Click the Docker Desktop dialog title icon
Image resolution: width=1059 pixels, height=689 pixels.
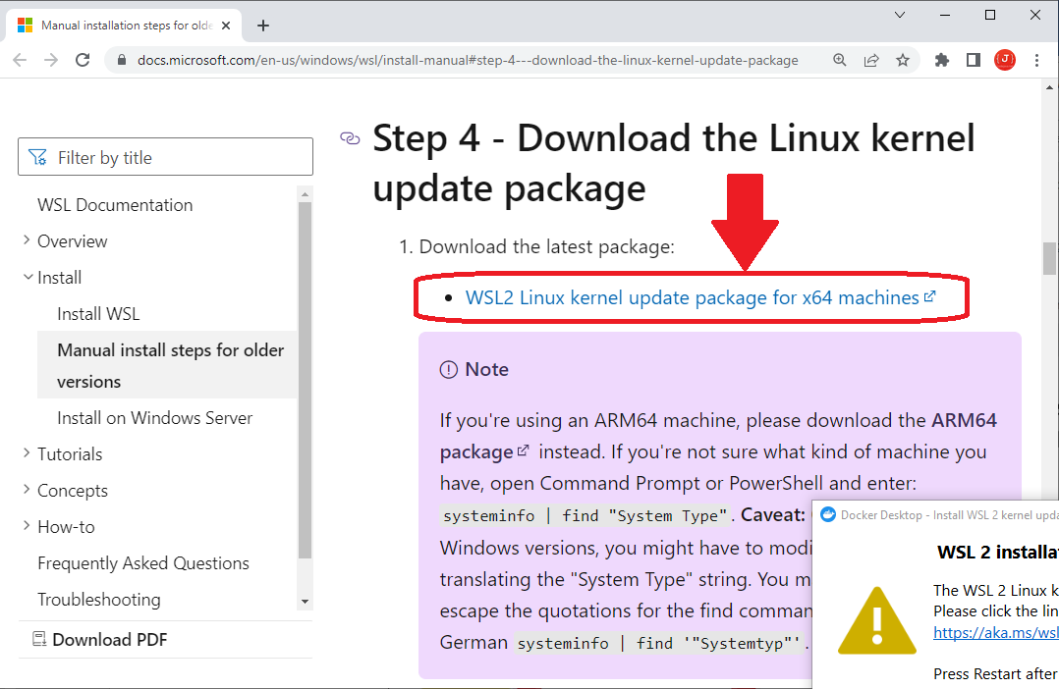pos(827,515)
